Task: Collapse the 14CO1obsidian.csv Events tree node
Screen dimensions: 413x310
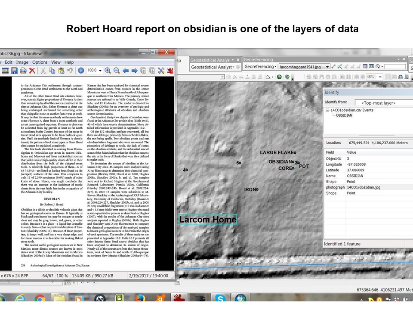Action: tap(327, 110)
